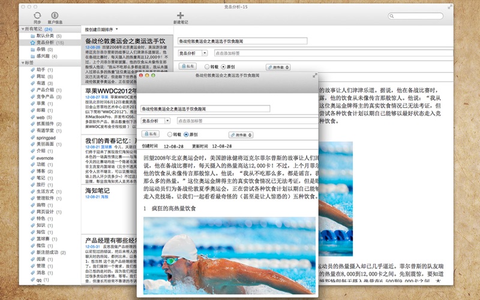Select 原创 radio in front window

pos(185,134)
